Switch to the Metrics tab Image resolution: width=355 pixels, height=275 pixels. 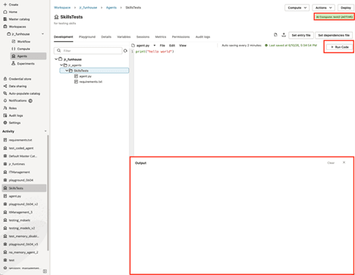click(161, 37)
